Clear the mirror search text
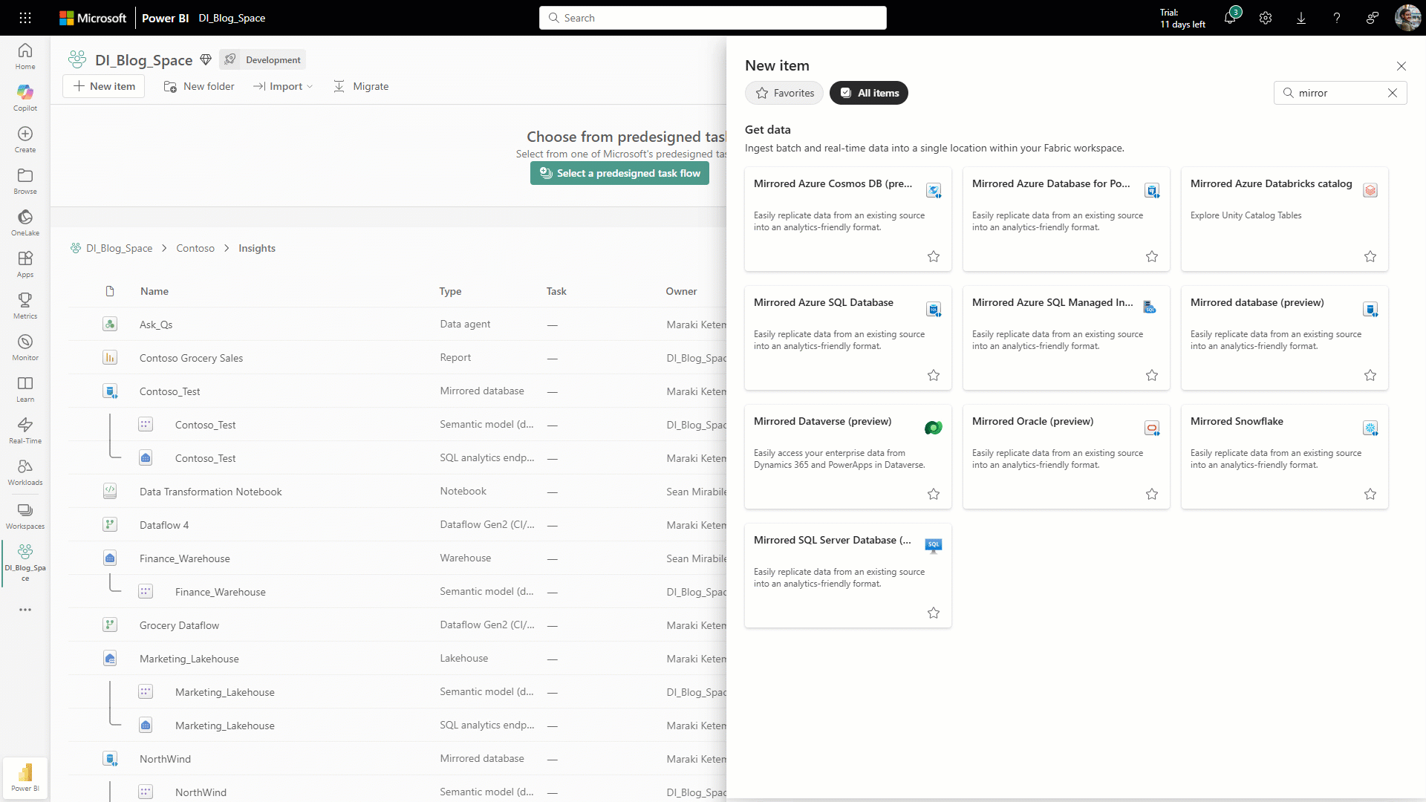 pos(1393,93)
